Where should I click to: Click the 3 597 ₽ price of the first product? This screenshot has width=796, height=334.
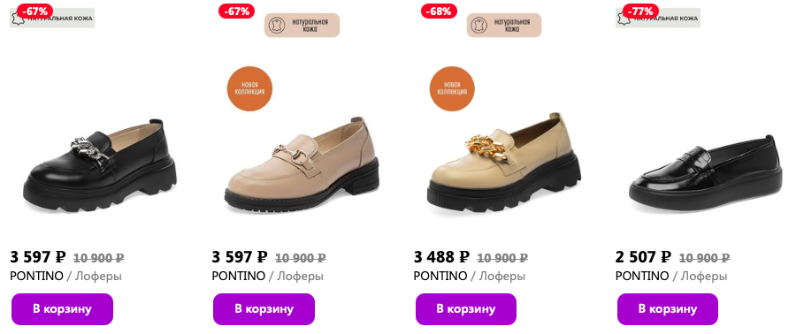click(38, 257)
